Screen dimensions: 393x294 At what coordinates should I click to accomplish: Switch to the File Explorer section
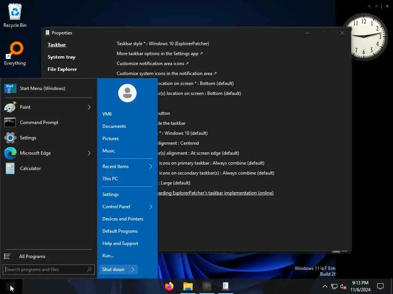(62, 69)
